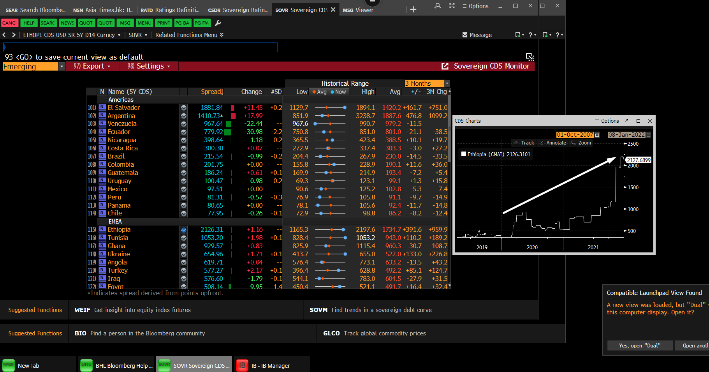Viewport: 709px width, 372px height.
Task: Click the green PRINT button
Action: click(x=164, y=23)
